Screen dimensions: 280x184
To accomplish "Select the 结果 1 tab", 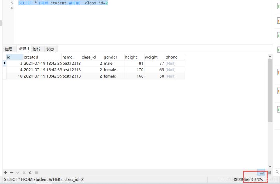I will [x=24, y=49].
